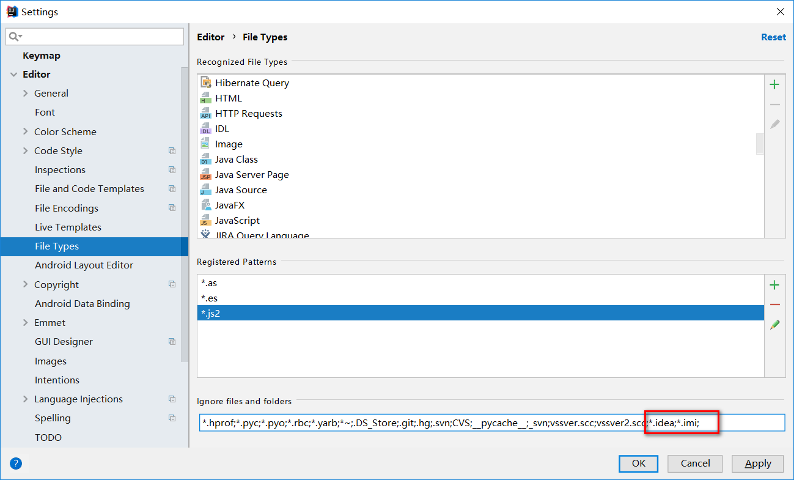Click the green plus beside Registered Patterns

pos(774,286)
